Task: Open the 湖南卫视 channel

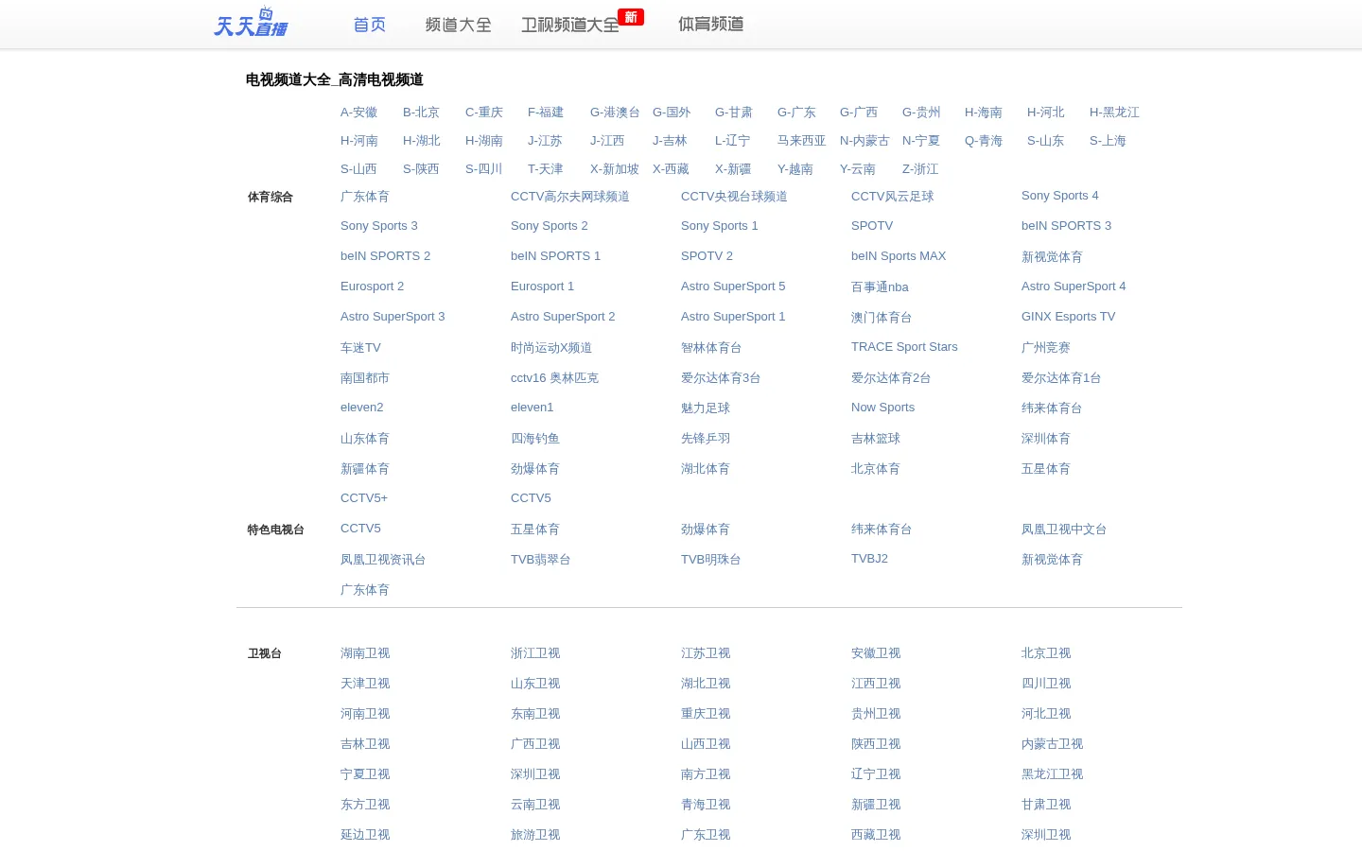Action: coord(365,653)
